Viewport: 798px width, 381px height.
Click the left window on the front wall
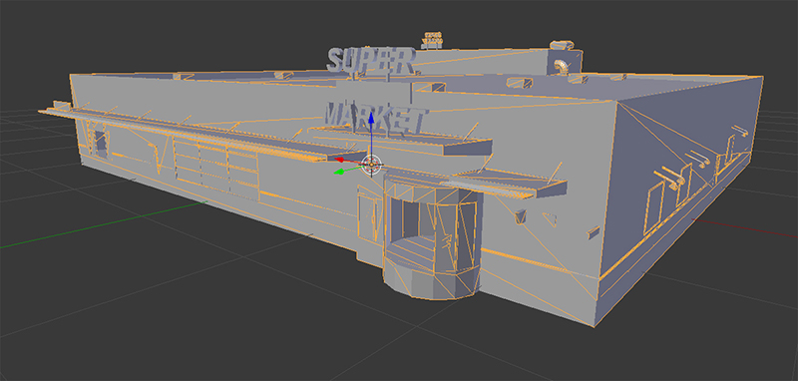(102, 143)
